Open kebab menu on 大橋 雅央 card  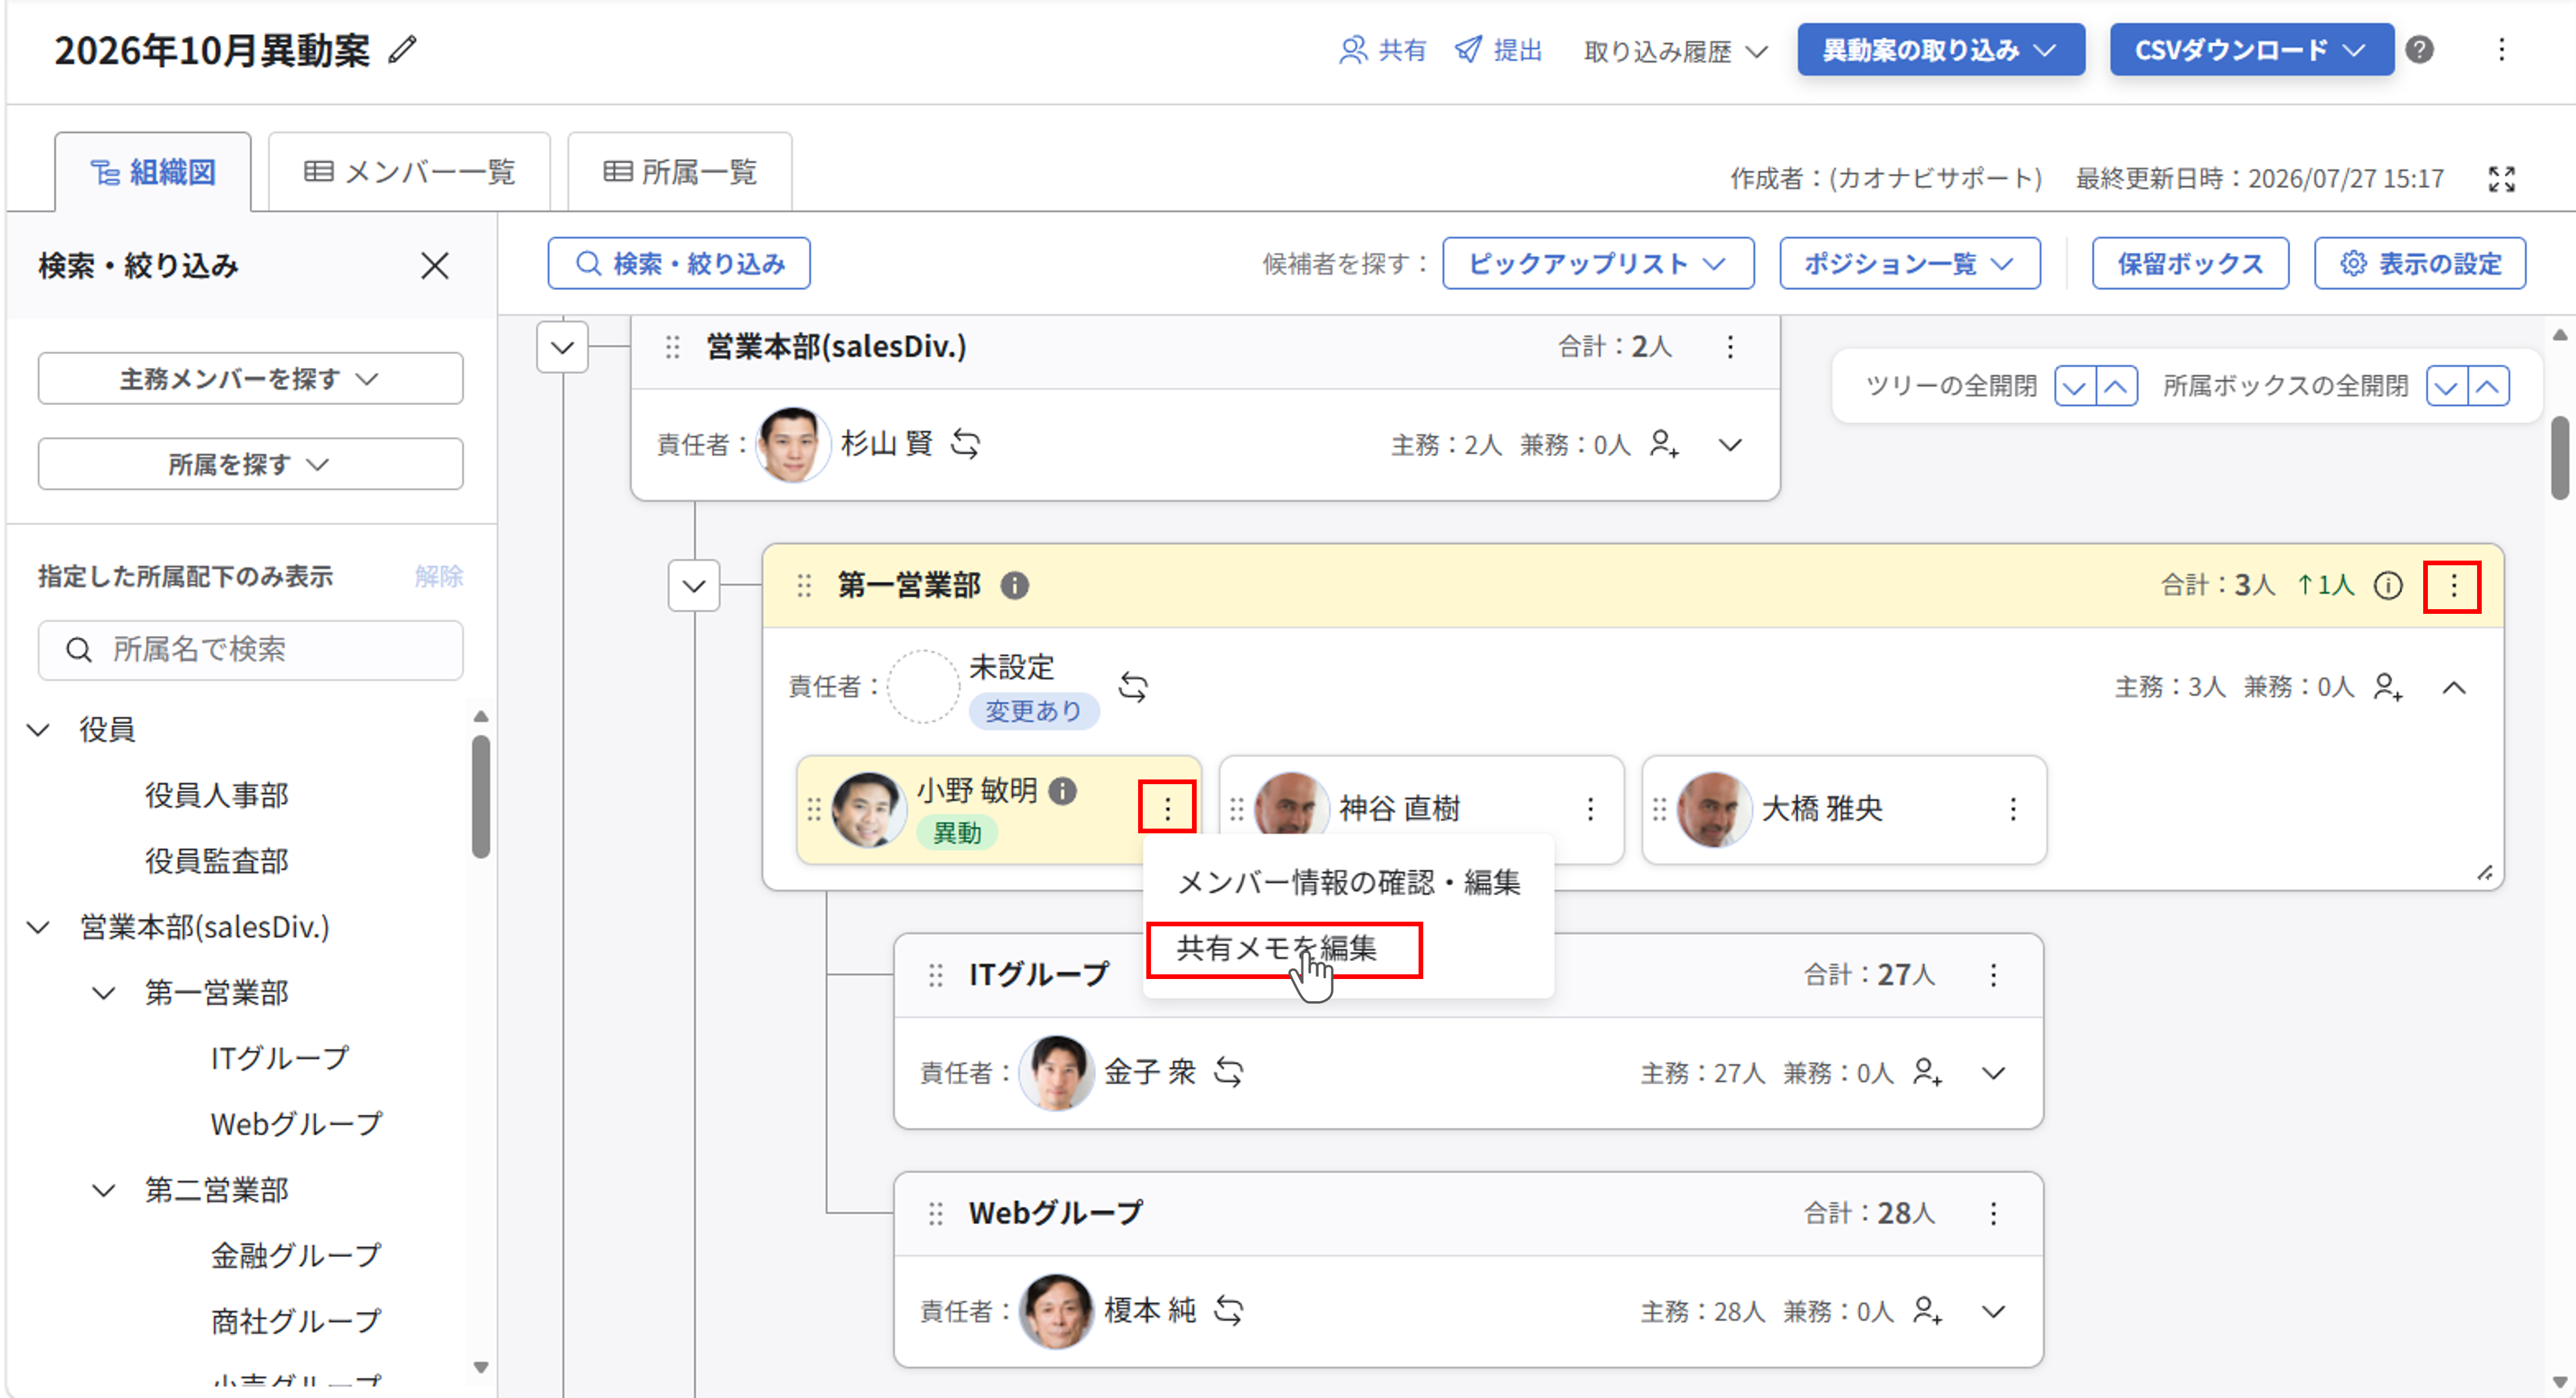[2013, 808]
